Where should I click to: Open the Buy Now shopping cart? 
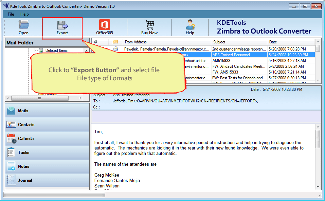pyautogui.click(x=149, y=25)
